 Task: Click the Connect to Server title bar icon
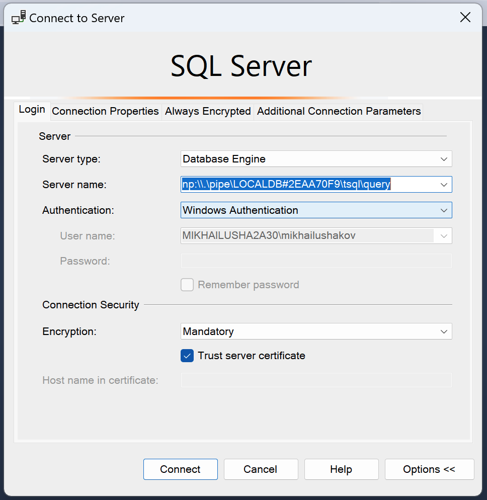(19, 18)
